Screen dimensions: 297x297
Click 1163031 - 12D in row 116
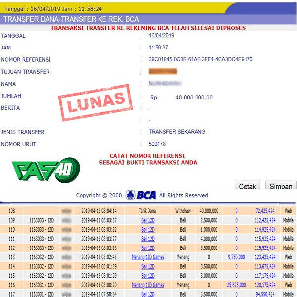tap(42, 285)
